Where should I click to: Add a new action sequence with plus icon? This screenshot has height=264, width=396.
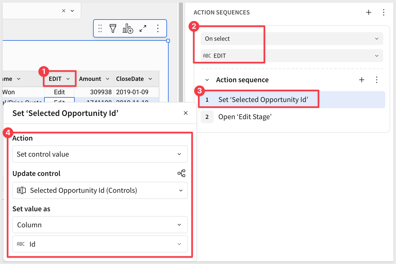[x=369, y=12]
